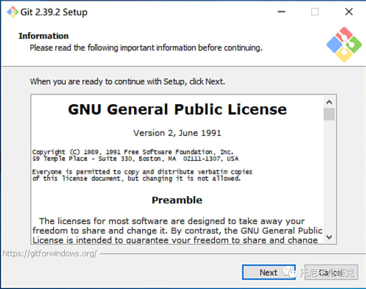
Task: Click the license text scrollbar thumb
Action: (329, 114)
